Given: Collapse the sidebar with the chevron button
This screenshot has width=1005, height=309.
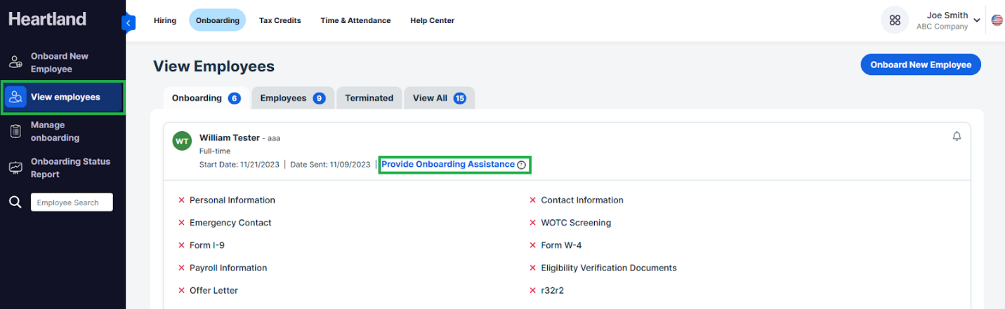Looking at the screenshot, I should [128, 23].
